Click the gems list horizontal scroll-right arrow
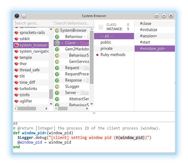Image resolution: width=188 pixels, height=166 pixels. (x=47, y=109)
